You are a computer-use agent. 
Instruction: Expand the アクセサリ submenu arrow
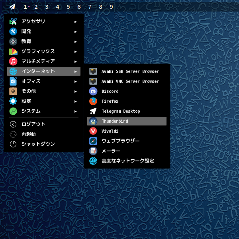tap(75, 22)
